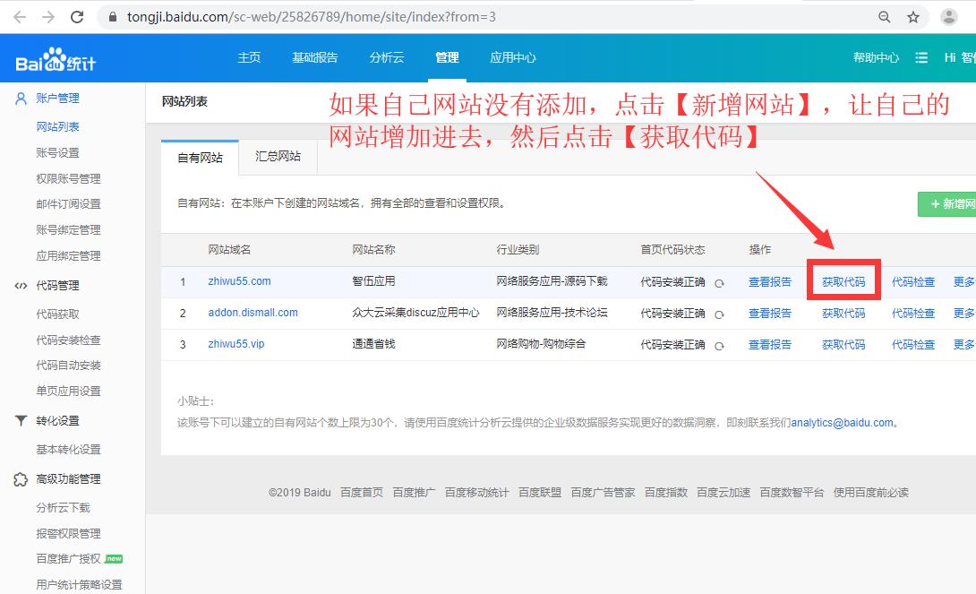Refresh code status for zhiwu55.vip
Screen dimensions: 976x594
tap(719, 346)
